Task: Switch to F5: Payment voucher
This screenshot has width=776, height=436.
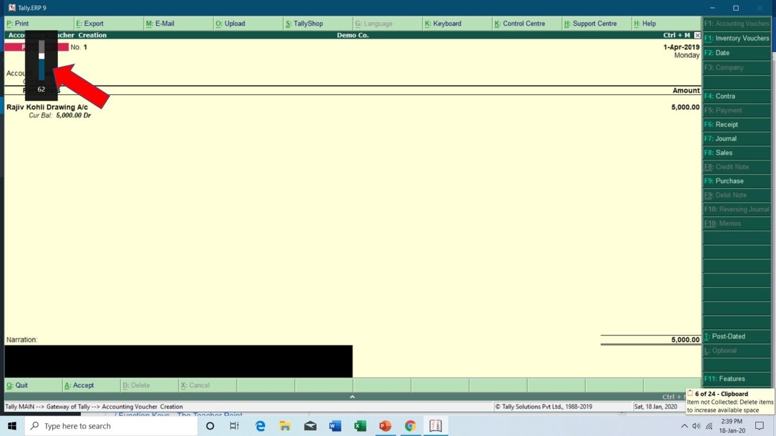Action: coord(737,110)
